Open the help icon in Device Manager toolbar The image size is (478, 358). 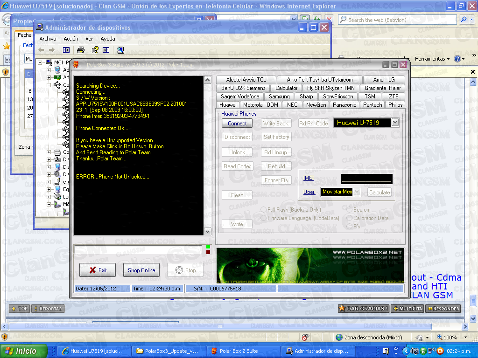click(95, 50)
